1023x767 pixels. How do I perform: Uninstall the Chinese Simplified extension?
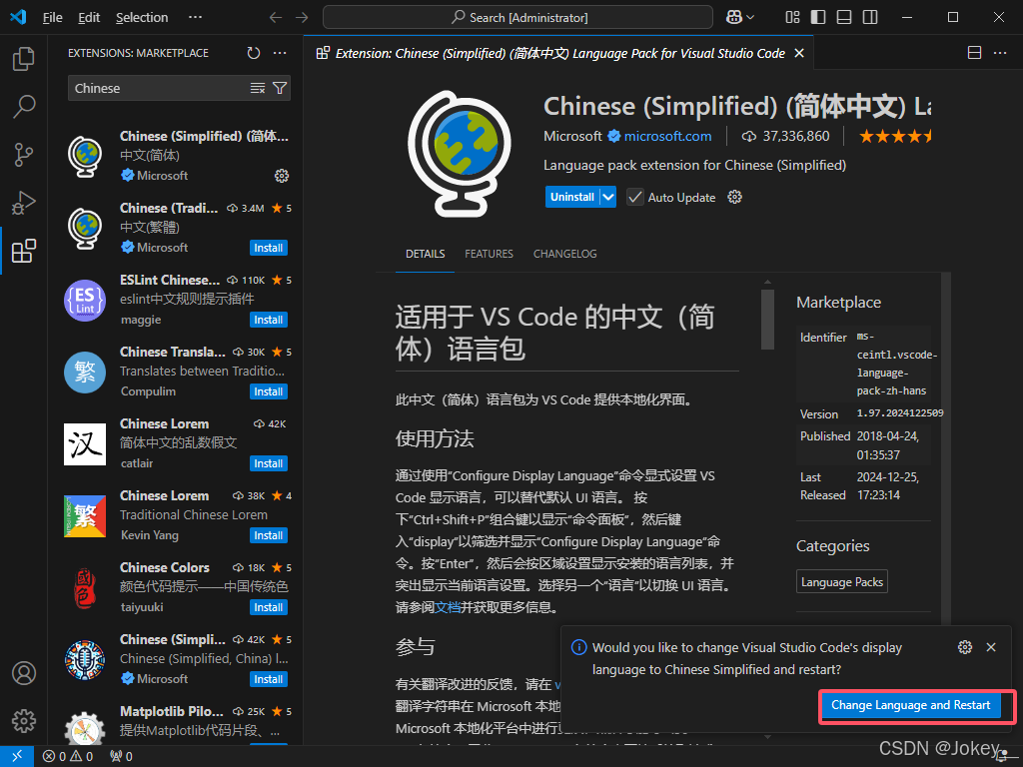pyautogui.click(x=572, y=197)
